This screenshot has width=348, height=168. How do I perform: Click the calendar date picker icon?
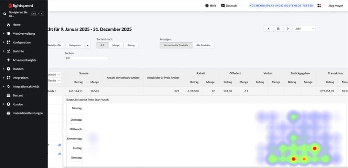278,29
